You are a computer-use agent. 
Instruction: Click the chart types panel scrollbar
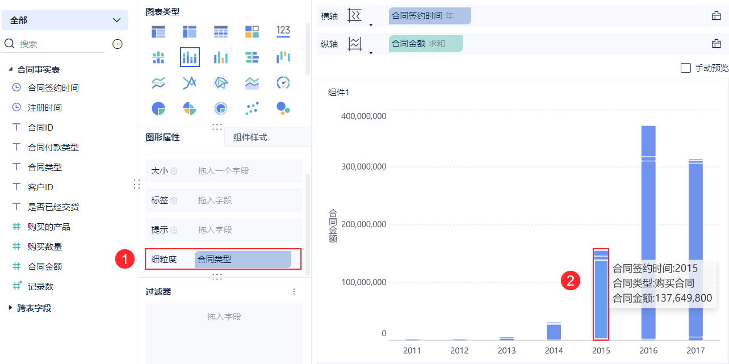coord(308,49)
